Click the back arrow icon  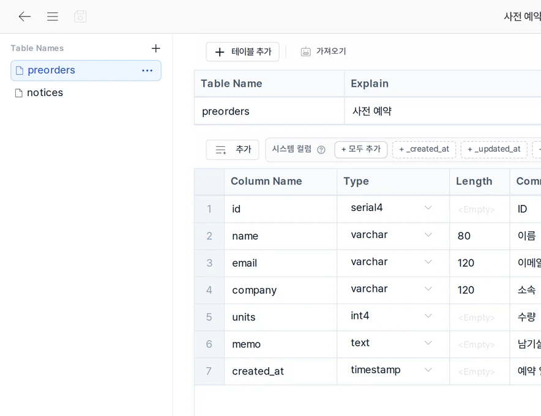tap(24, 17)
